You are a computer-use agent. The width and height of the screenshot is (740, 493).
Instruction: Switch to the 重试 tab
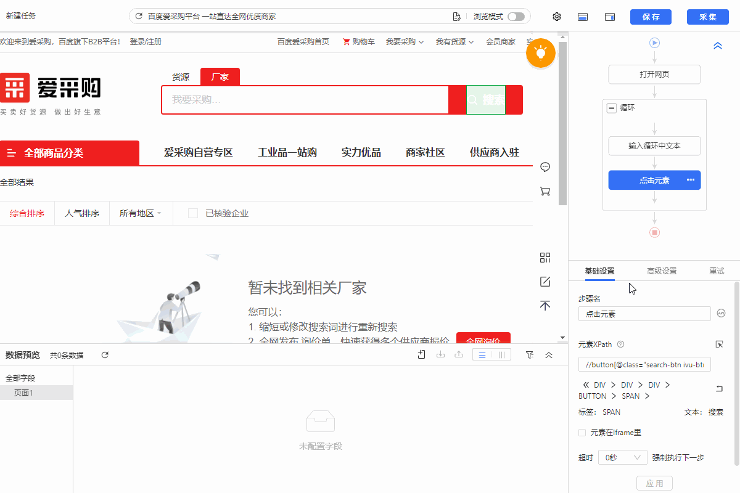tap(717, 271)
